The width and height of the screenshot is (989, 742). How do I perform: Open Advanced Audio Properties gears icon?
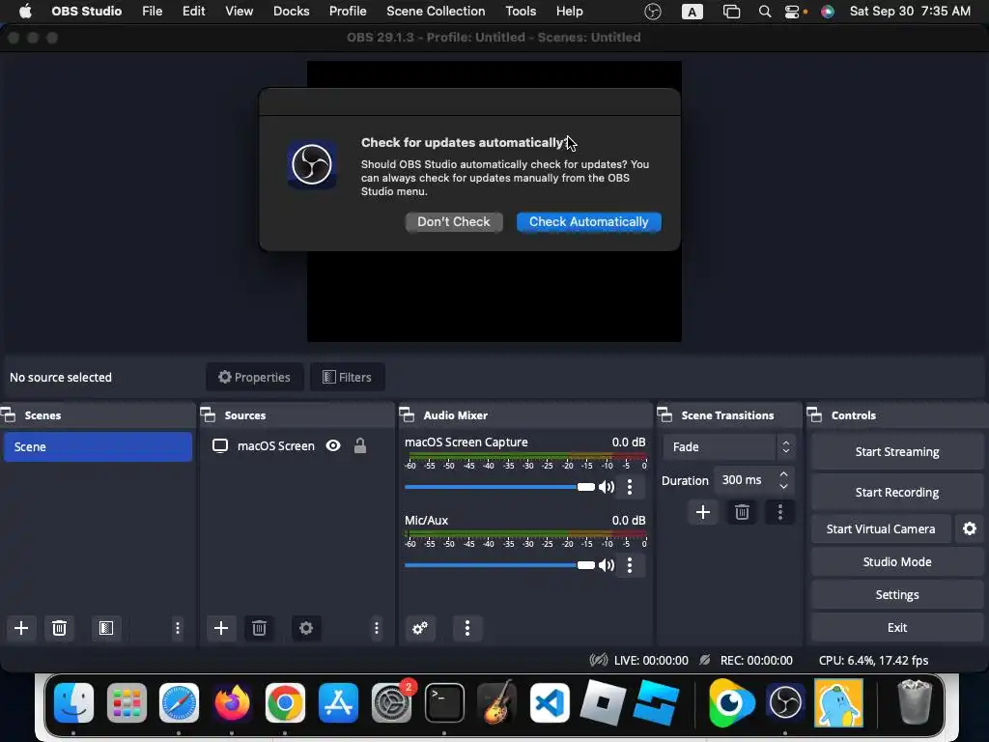[x=420, y=628]
